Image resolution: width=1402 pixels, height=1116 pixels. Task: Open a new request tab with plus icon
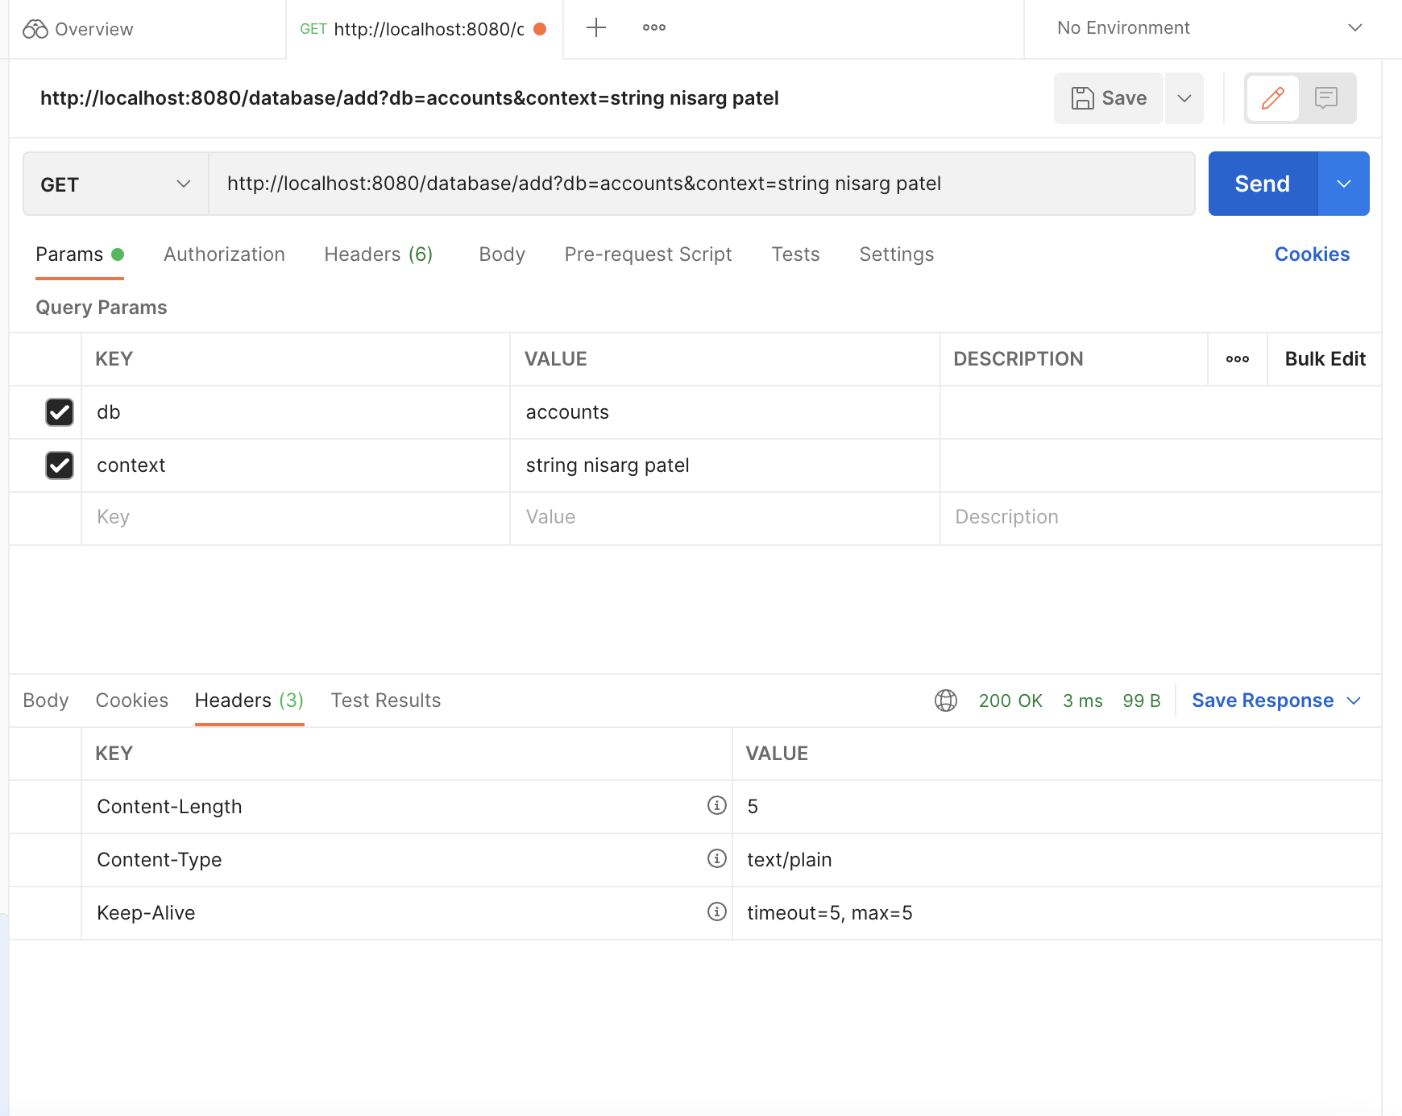[595, 27]
